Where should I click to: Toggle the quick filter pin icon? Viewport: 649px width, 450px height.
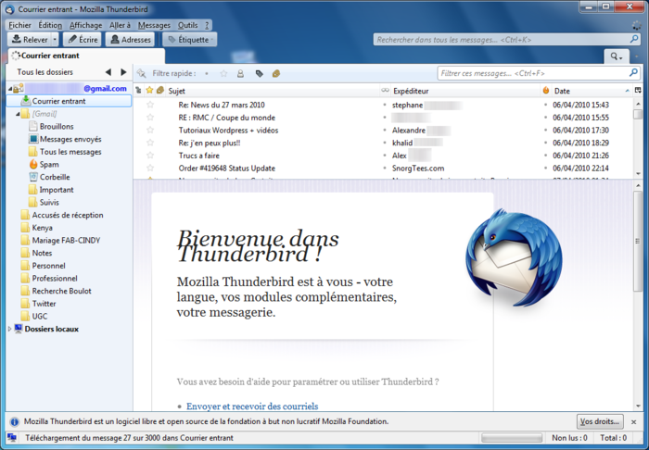[x=142, y=73]
